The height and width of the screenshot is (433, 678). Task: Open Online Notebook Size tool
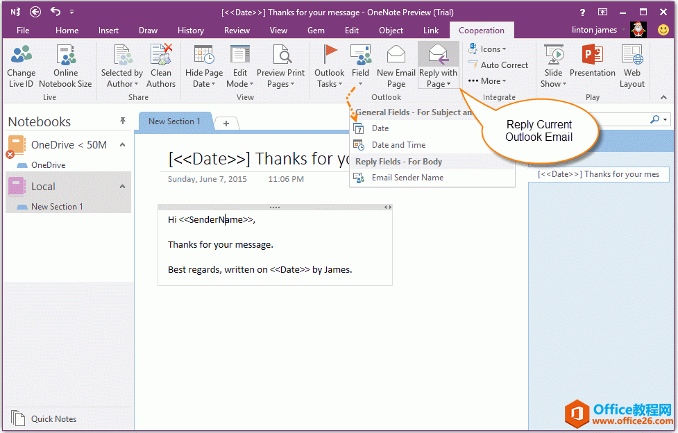(66, 67)
